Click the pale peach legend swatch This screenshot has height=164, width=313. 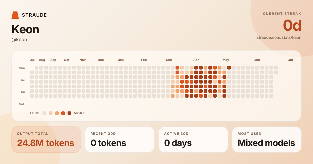pos(51,113)
